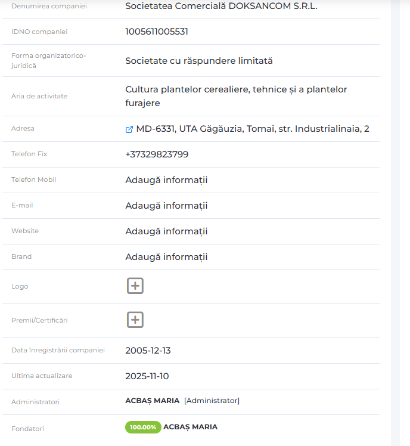This screenshot has height=446, width=410.
Task: Add information for E-mail
Action: click(x=166, y=206)
